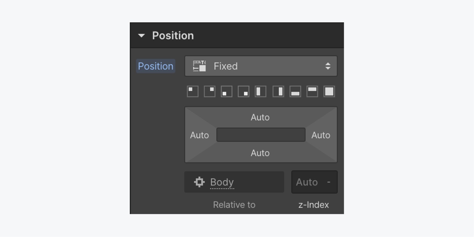The height and width of the screenshot is (237, 474).
Task: Click the z-Index Auto input field
Action: click(314, 182)
